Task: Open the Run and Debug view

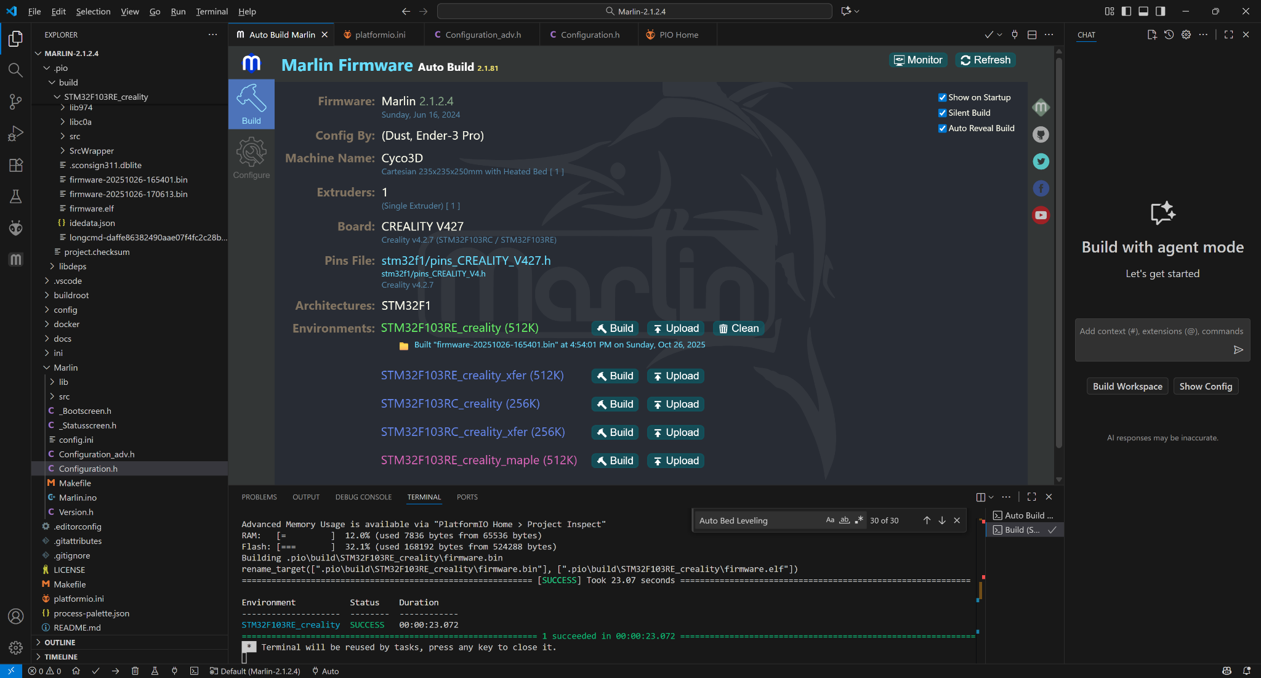Action: (x=15, y=133)
